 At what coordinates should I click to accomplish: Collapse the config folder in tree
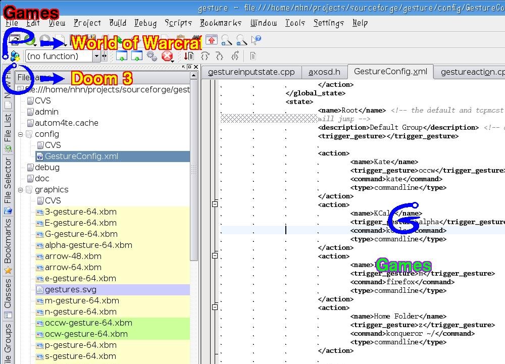point(20,134)
